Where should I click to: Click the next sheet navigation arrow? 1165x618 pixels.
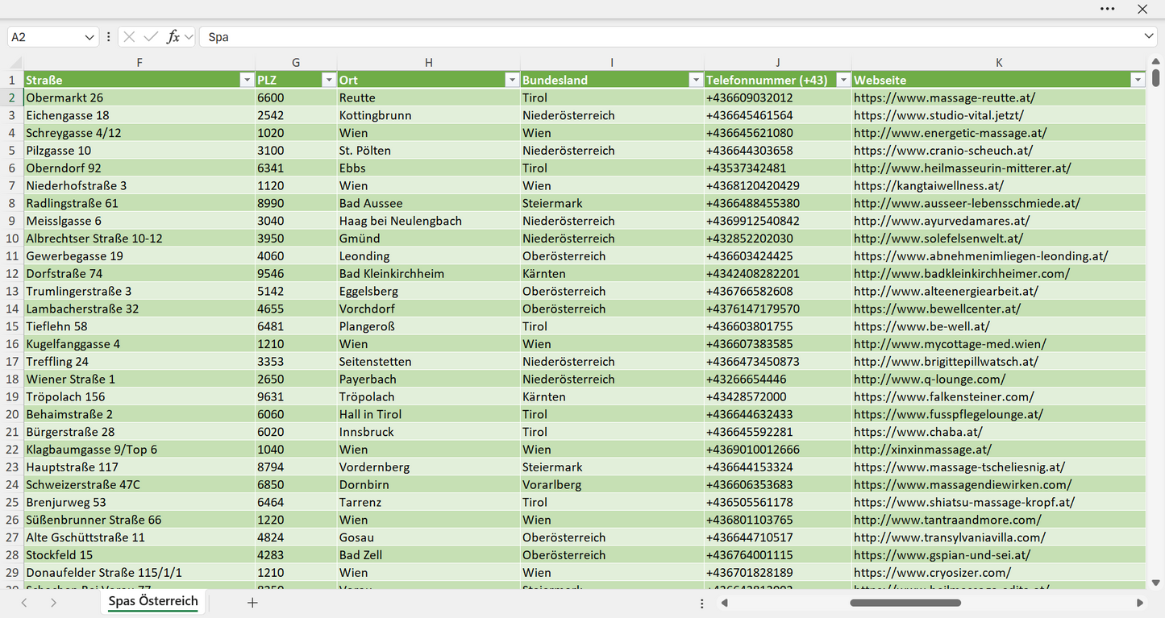pos(53,603)
